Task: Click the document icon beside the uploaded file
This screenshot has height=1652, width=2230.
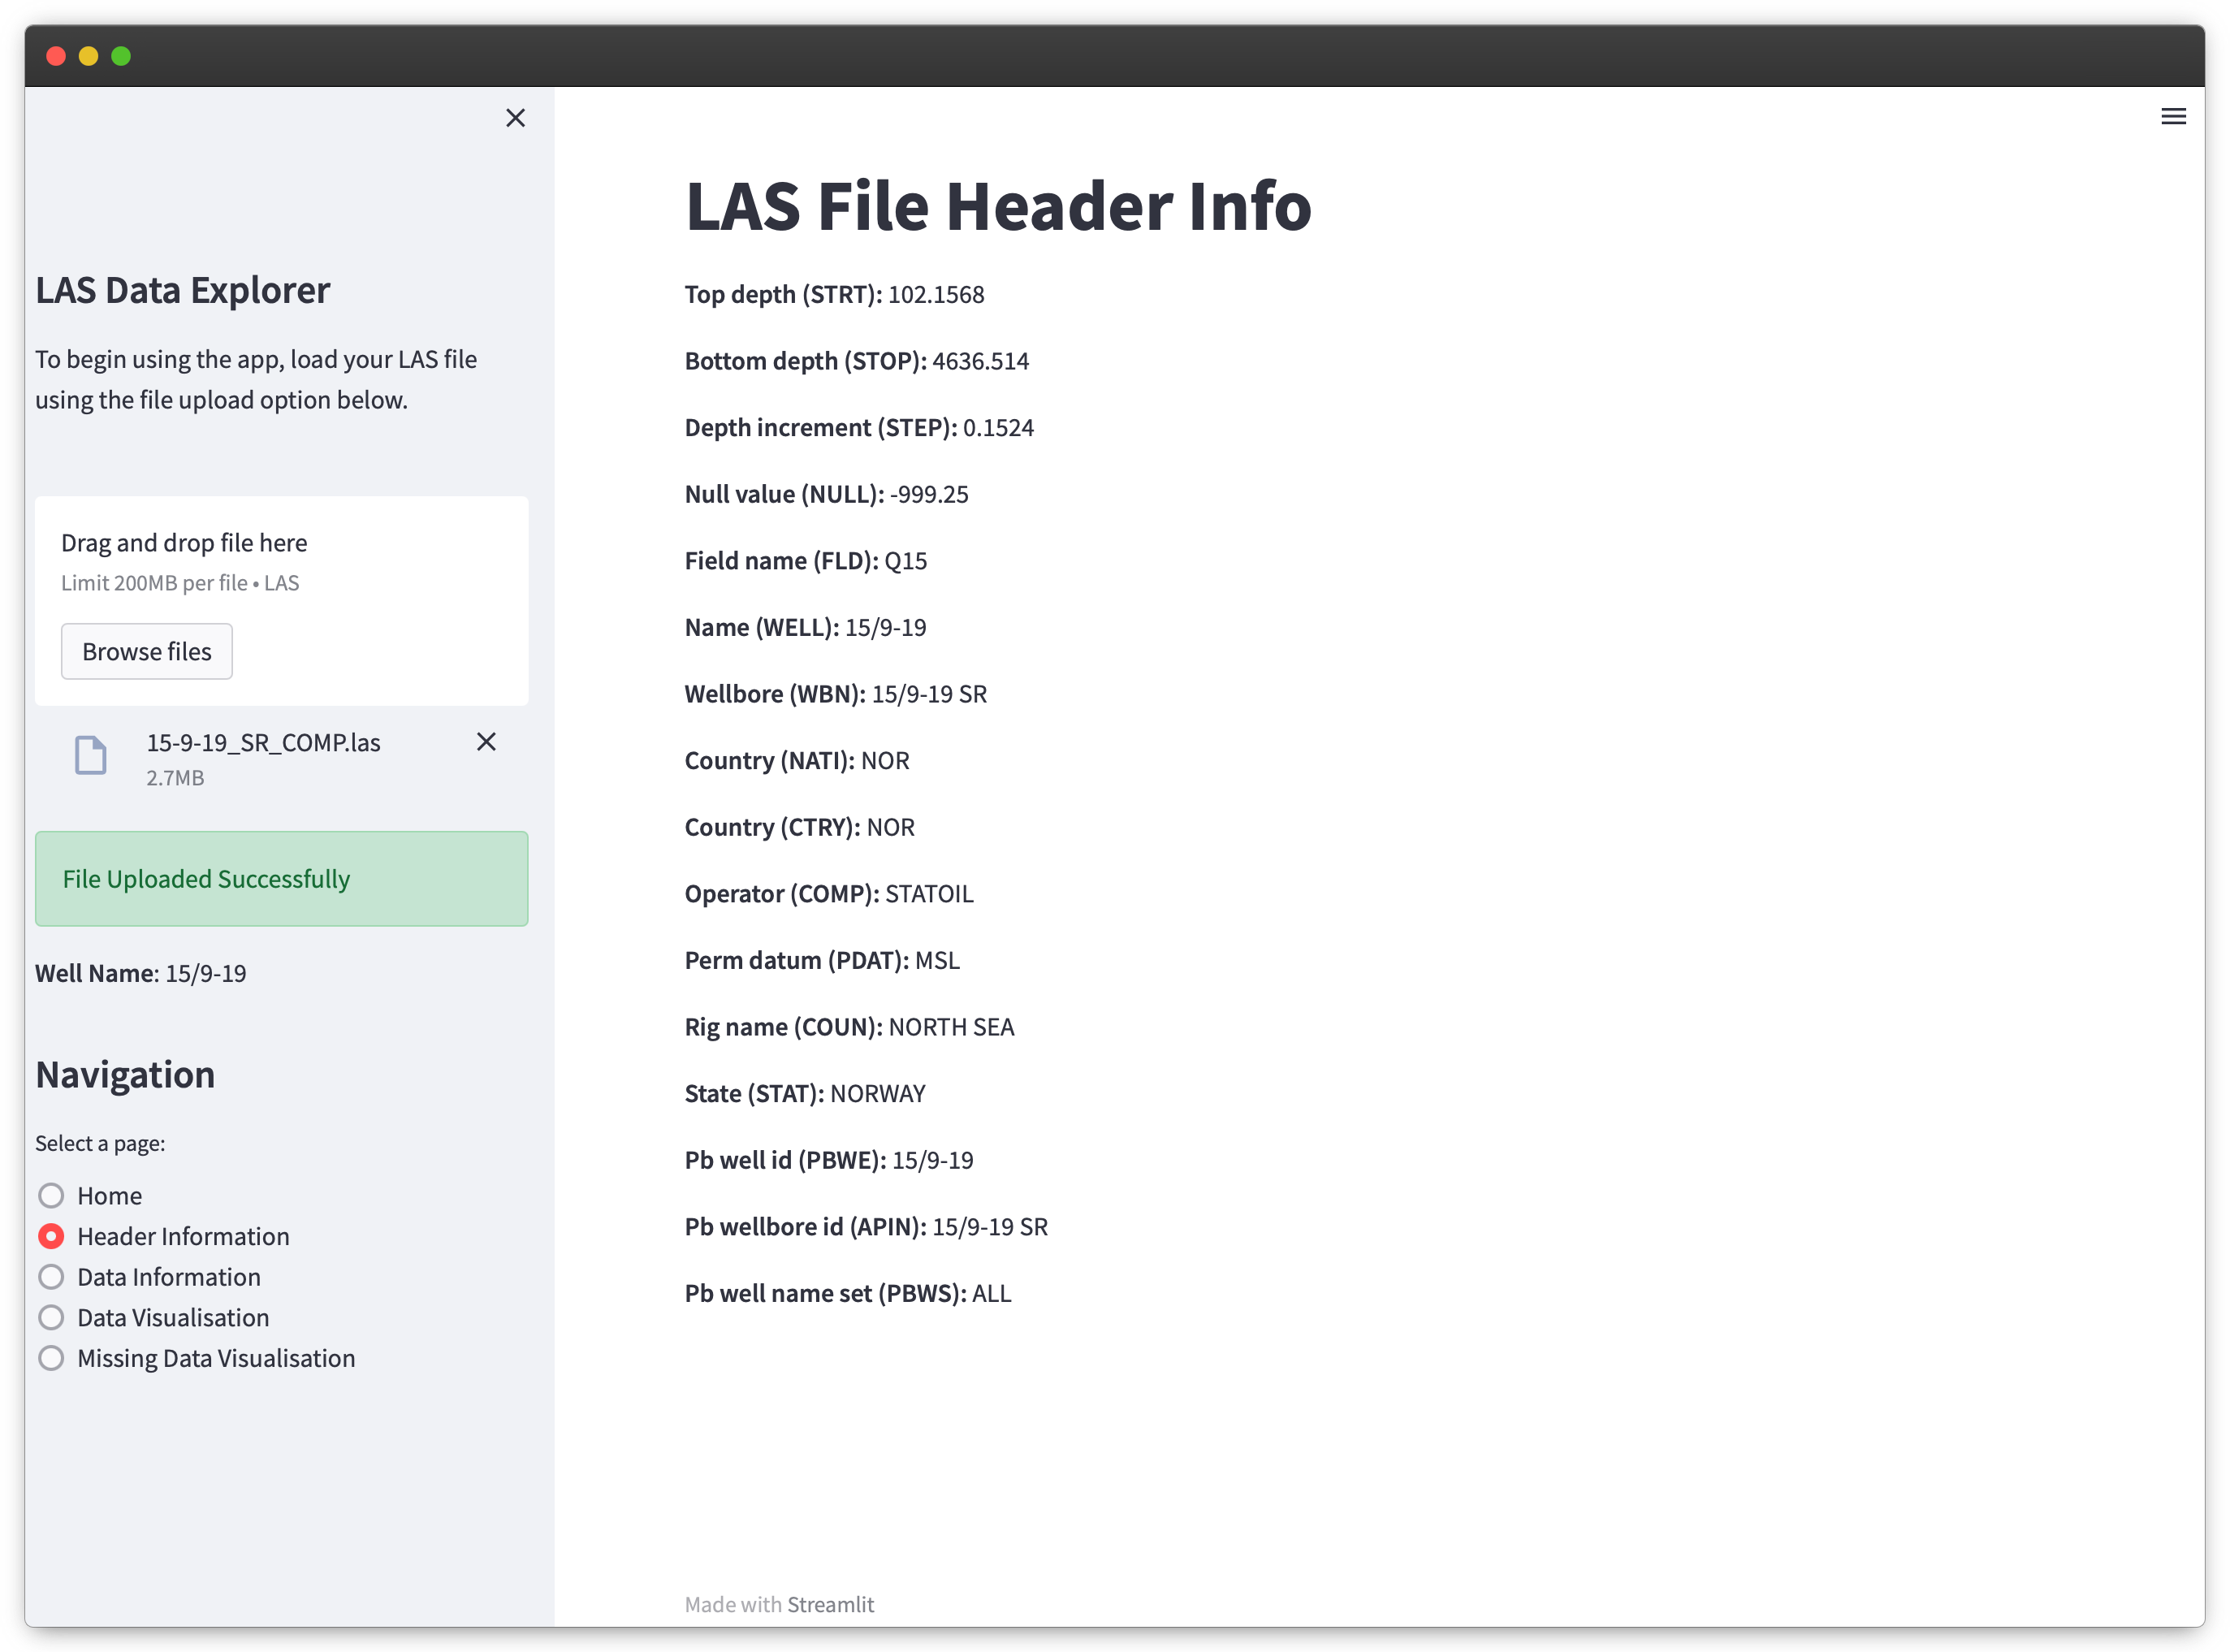Action: pyautogui.click(x=91, y=755)
